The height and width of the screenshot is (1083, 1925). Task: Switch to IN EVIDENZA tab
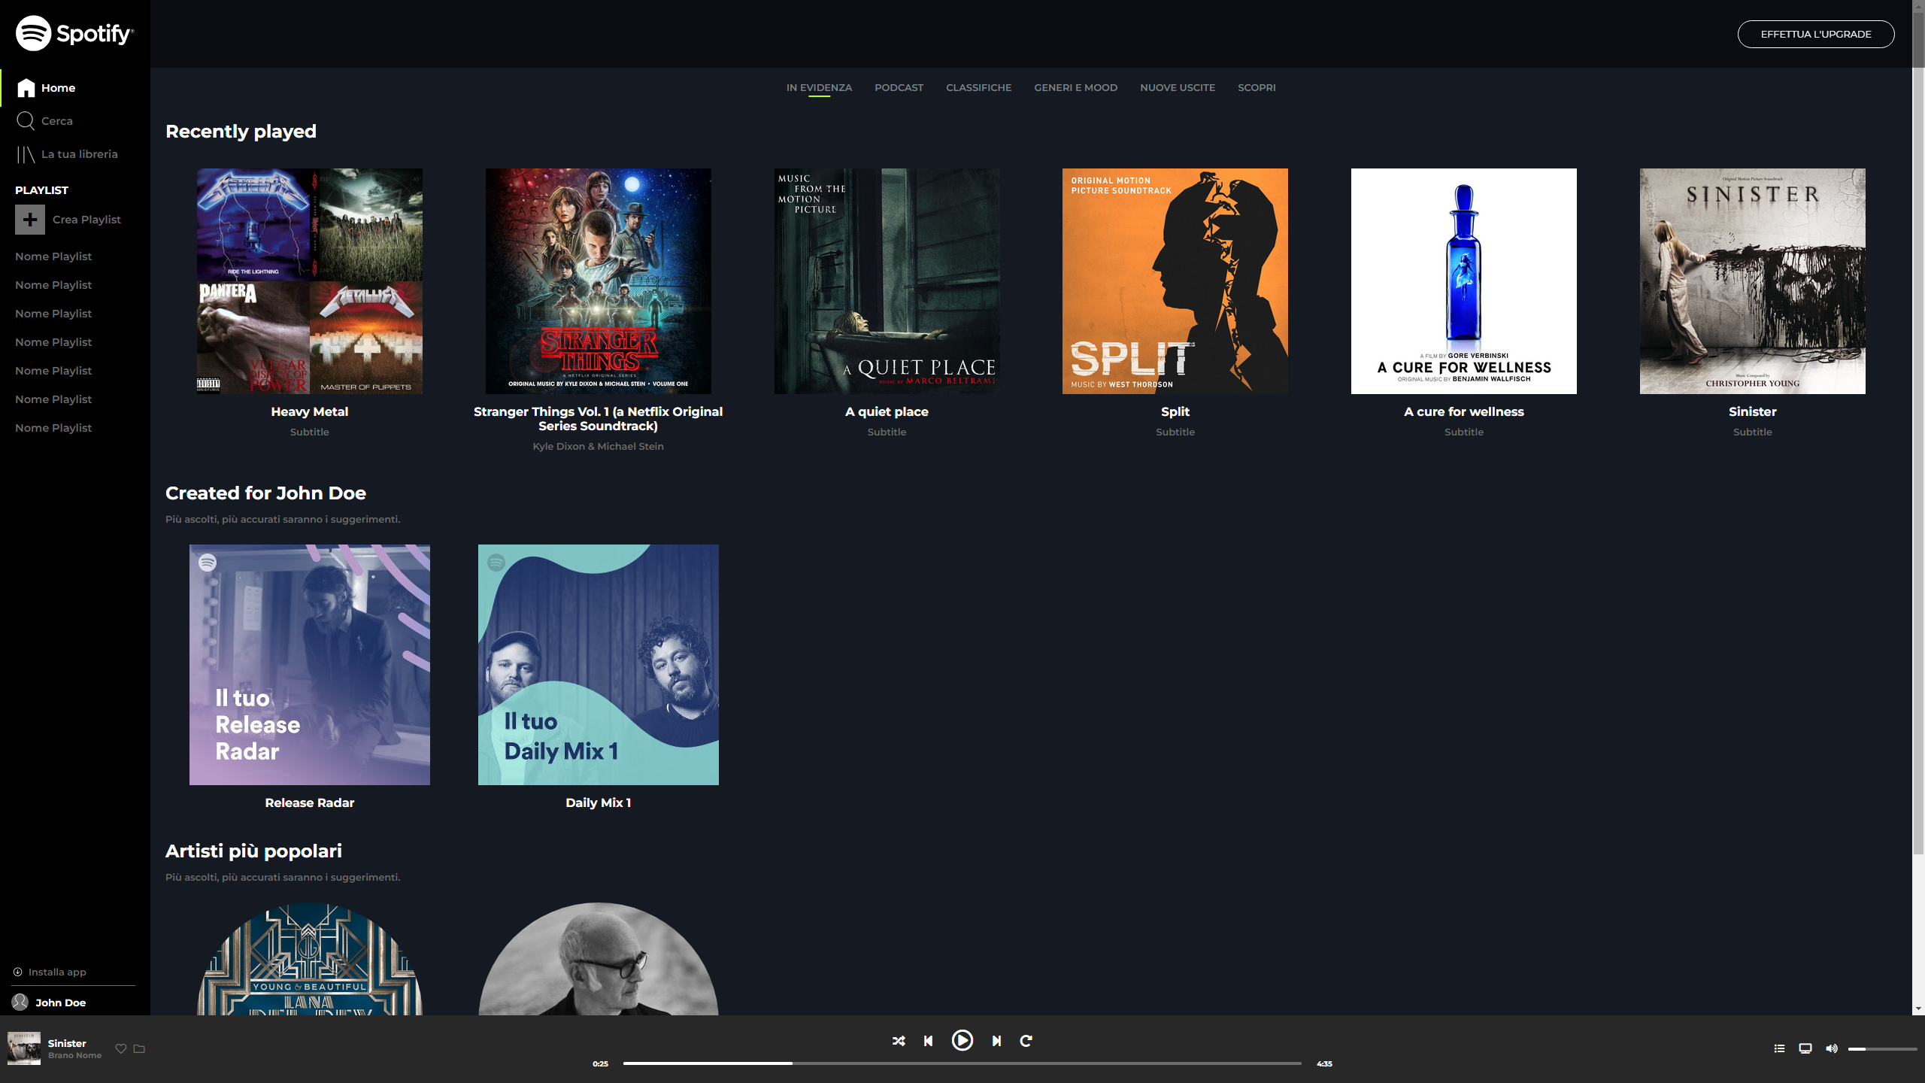pyautogui.click(x=819, y=87)
